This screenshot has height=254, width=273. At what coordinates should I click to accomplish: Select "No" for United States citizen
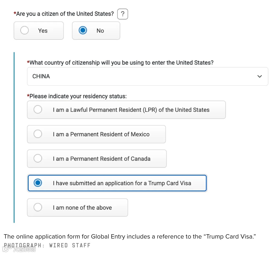click(x=96, y=31)
